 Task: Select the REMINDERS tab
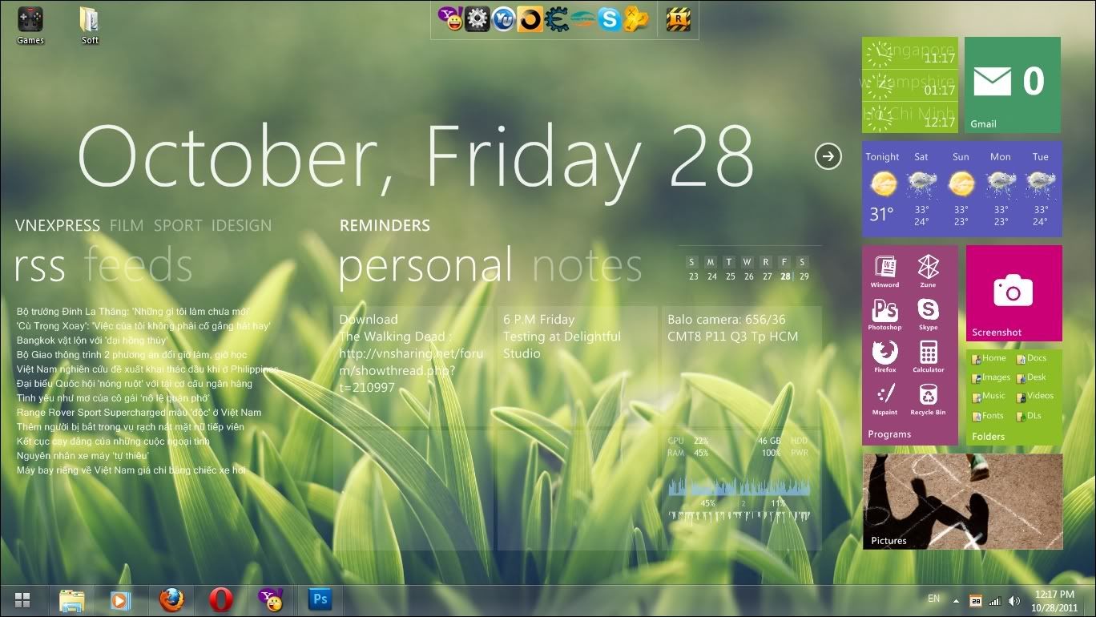click(385, 226)
